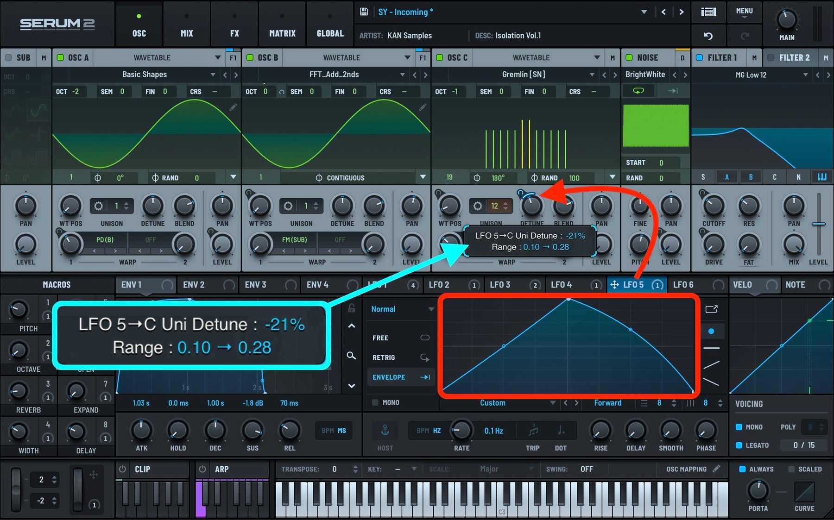Toggle NOISE oscillator on/off

(629, 57)
